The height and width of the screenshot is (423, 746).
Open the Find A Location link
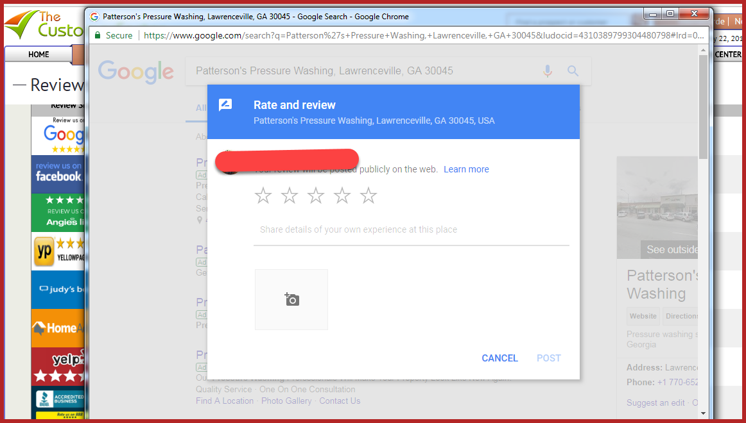click(x=225, y=401)
